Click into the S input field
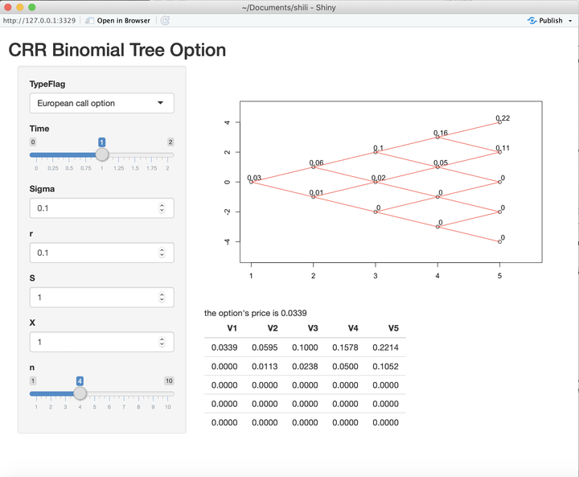 93,297
